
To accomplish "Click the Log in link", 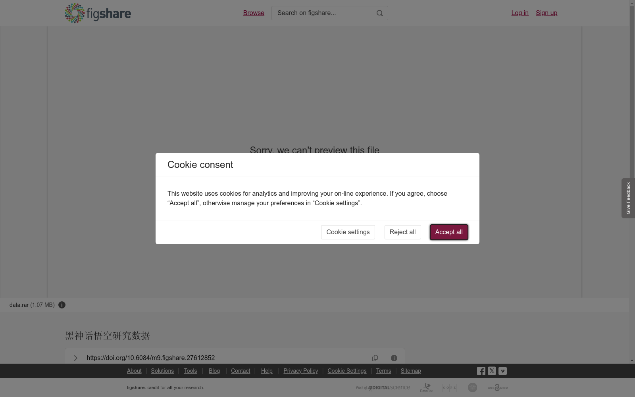I will [x=520, y=13].
